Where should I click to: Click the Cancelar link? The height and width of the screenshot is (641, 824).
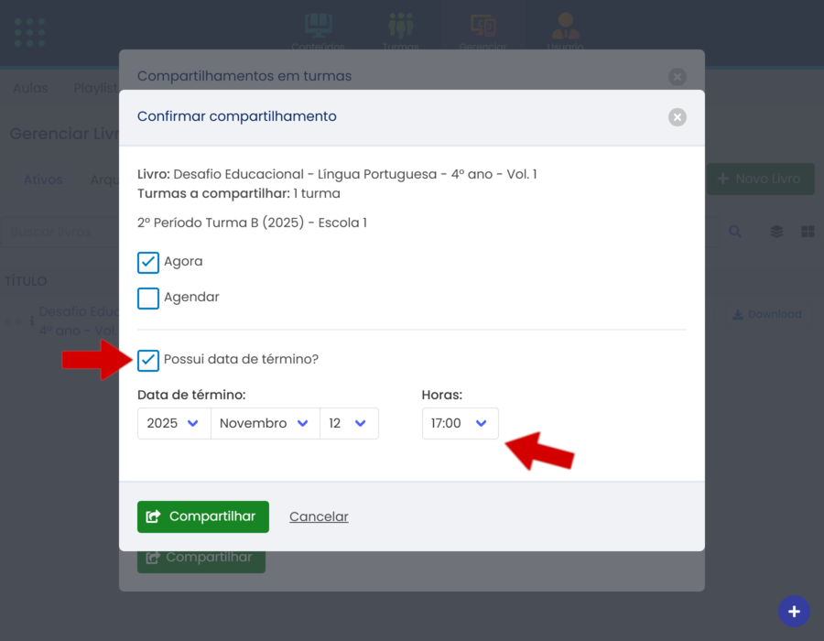(x=319, y=516)
